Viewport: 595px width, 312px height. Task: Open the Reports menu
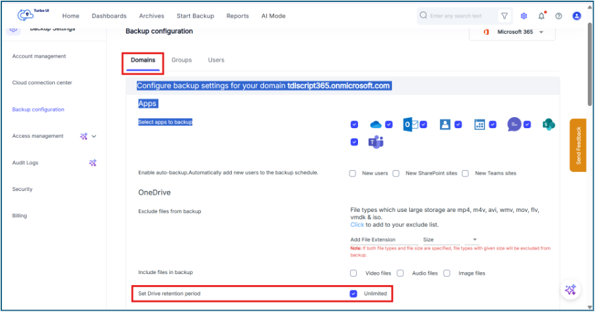click(238, 16)
